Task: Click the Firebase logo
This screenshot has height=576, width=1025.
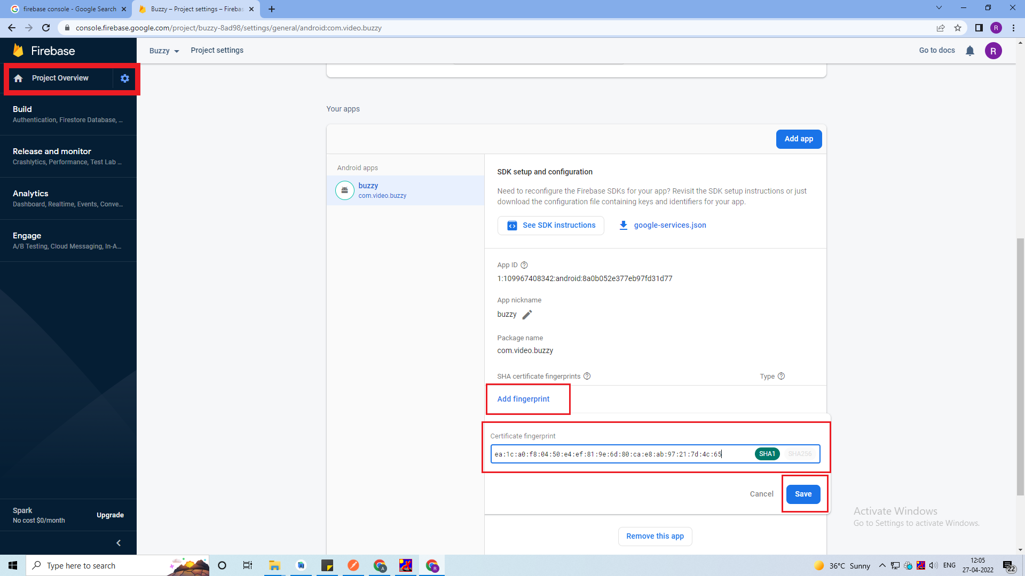Action: click(x=44, y=51)
